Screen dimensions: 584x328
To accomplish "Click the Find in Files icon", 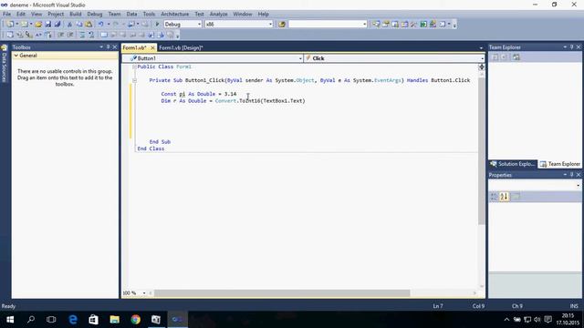I will tap(282, 25).
